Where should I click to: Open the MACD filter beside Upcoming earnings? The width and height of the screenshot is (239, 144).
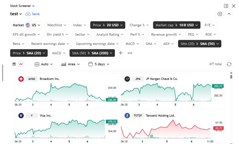[x=132, y=44]
